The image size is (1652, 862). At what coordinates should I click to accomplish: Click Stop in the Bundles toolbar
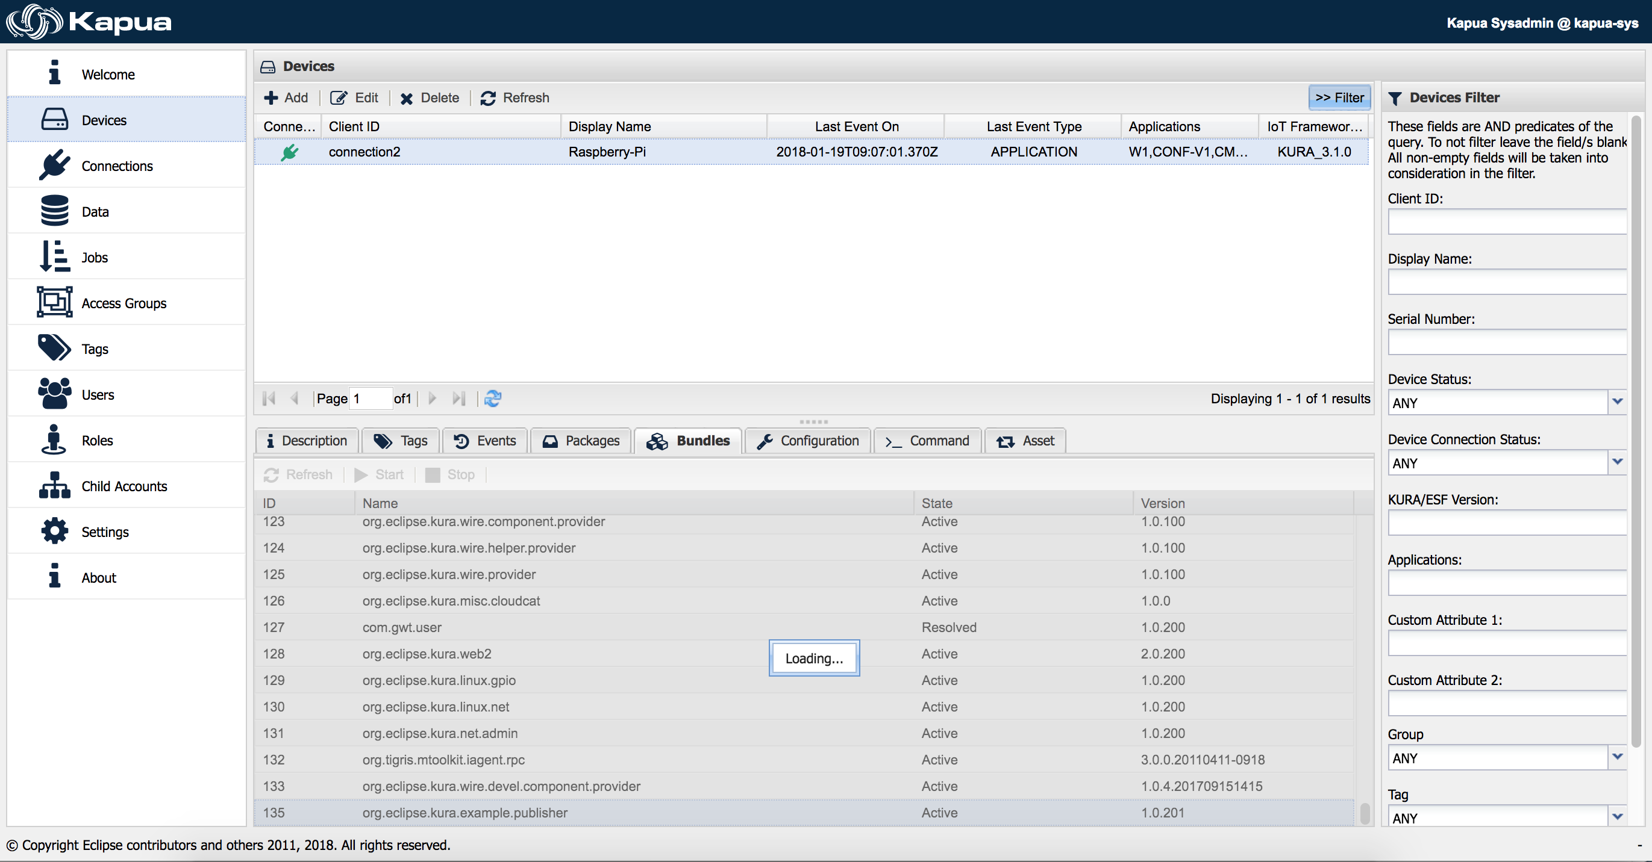[451, 474]
